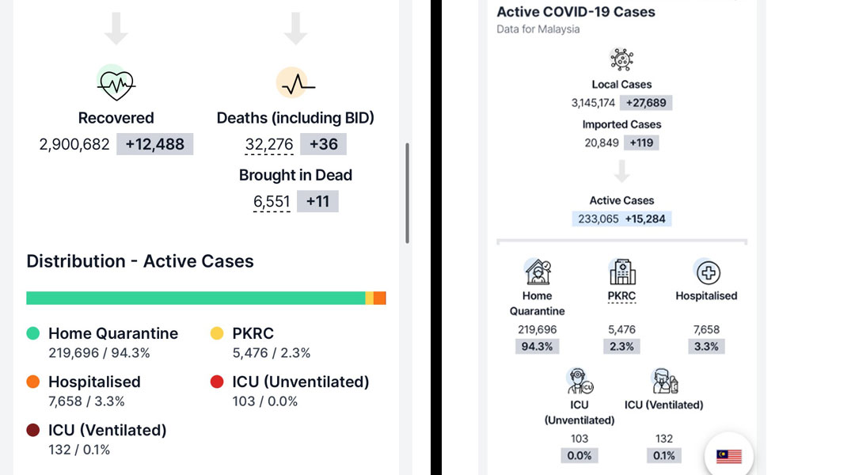Click the Active Cases +15,284 badge

(645, 219)
